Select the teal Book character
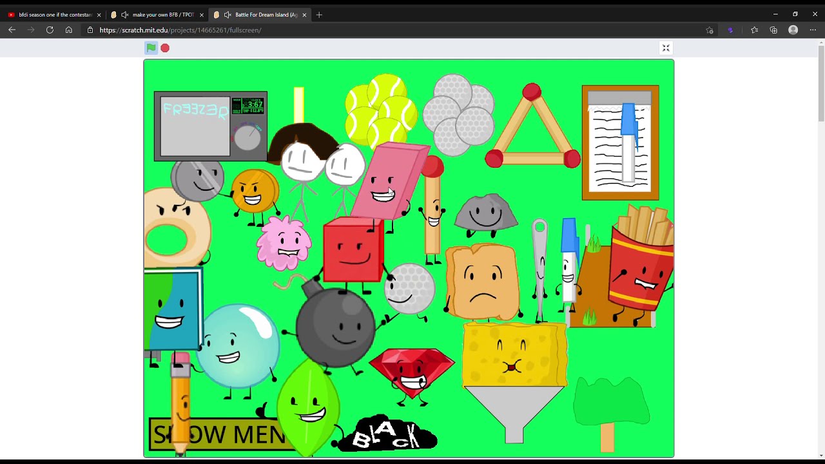This screenshot has width=825, height=464. pyautogui.click(x=173, y=310)
